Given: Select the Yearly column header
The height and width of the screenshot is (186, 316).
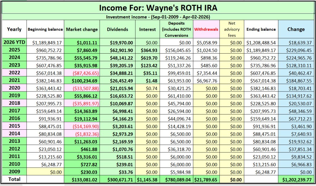Looking at the screenshot, I should [x=14, y=30].
